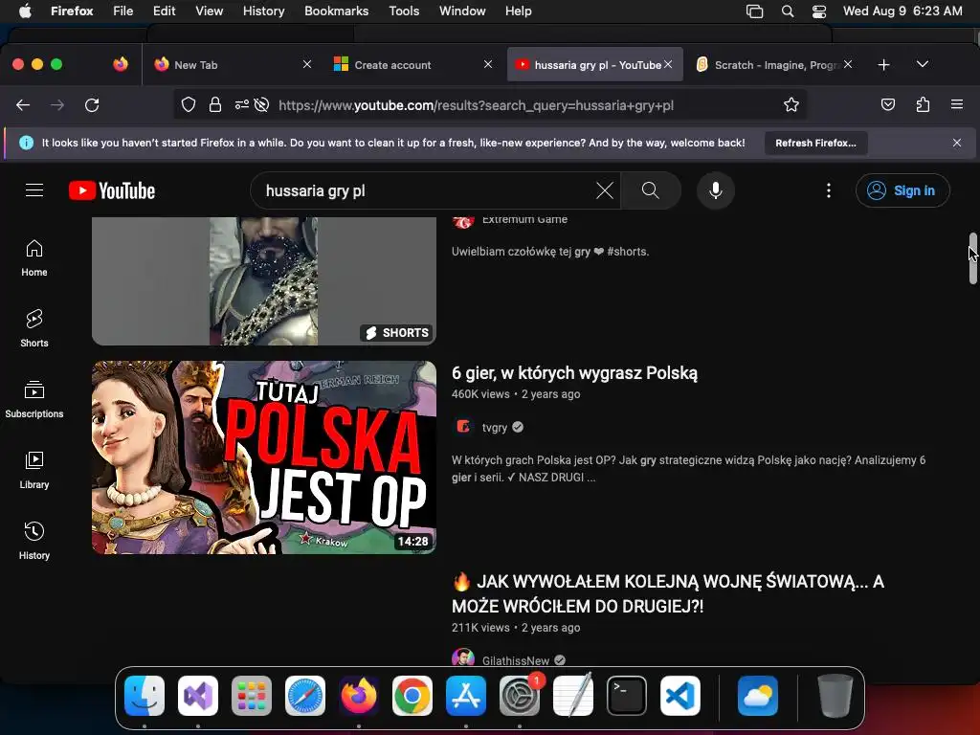Open Firefox extensions puzzle icon

point(923,105)
